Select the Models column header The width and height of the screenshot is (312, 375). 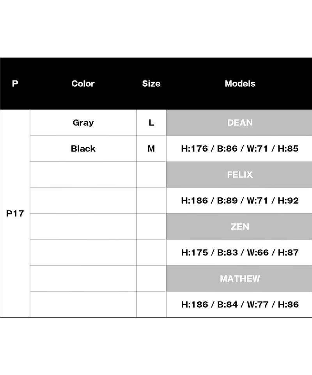tap(240, 84)
